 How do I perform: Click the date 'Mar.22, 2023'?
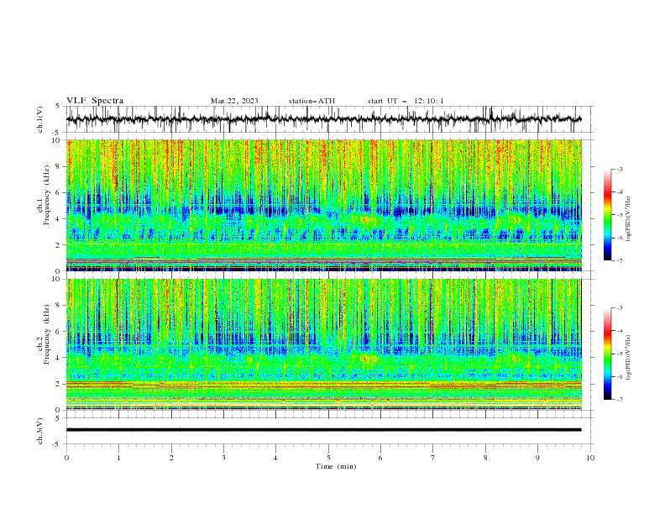[x=234, y=101]
